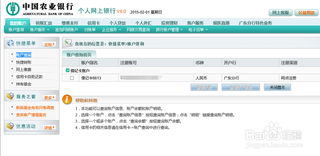Screen dimensions: 320x156
Task: Open the 银医直通 tab
Action: [x=221, y=23]
